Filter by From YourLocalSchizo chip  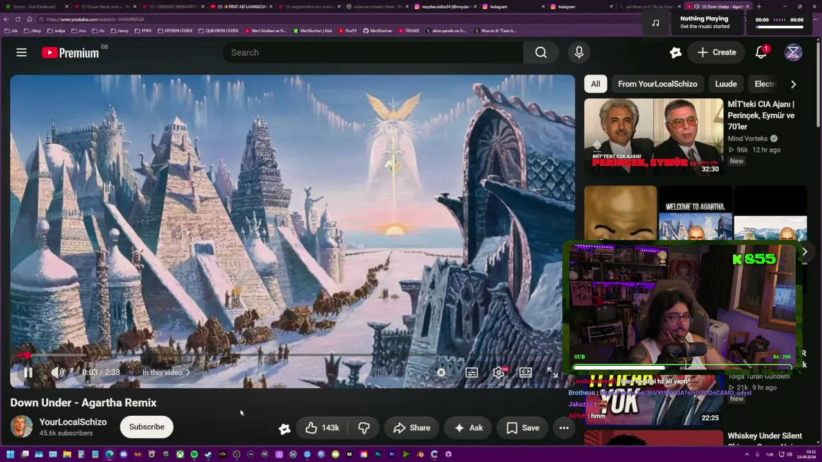click(658, 84)
